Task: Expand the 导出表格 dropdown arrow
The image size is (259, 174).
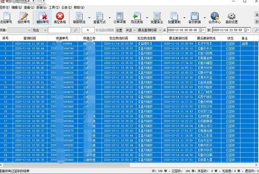Action: (147, 18)
